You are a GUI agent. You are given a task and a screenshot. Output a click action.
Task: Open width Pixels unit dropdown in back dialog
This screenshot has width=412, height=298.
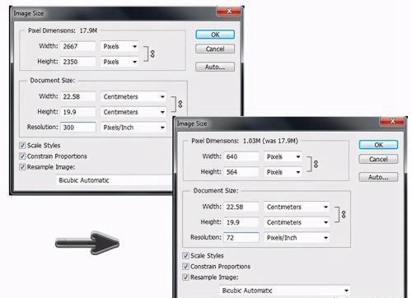119,46
